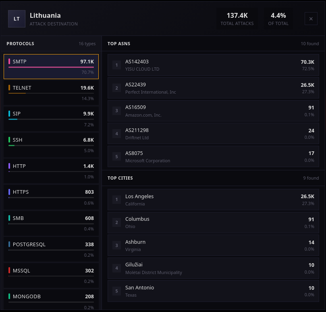Select the TELNET protocol entry

click(51, 92)
